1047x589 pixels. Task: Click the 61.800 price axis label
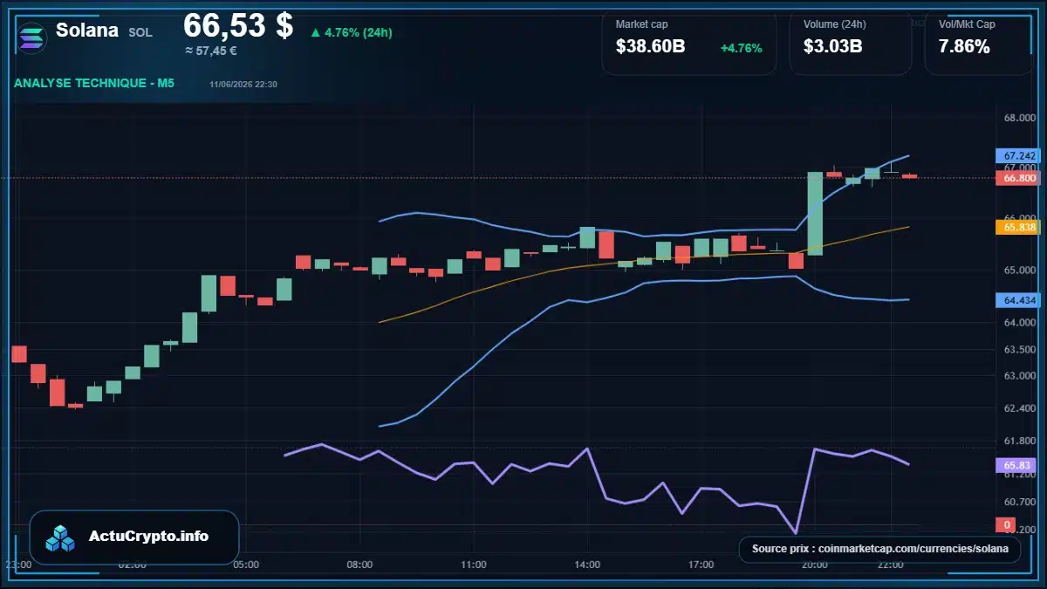(1019, 441)
